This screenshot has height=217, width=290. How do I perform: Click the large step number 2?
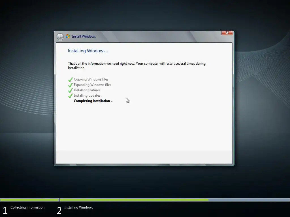(x=59, y=211)
